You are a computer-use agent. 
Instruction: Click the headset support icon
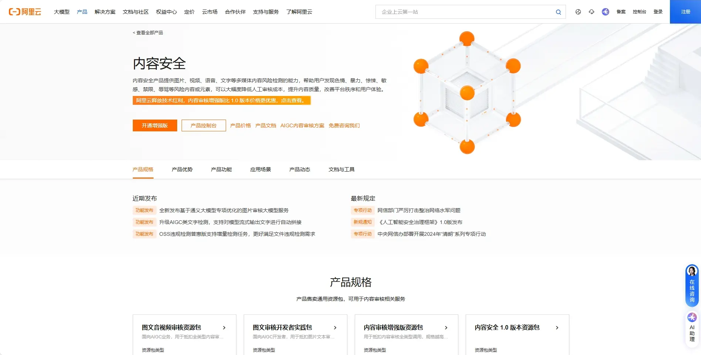pyautogui.click(x=592, y=12)
